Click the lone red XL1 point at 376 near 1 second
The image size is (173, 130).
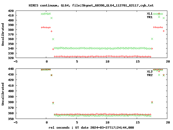51,31
